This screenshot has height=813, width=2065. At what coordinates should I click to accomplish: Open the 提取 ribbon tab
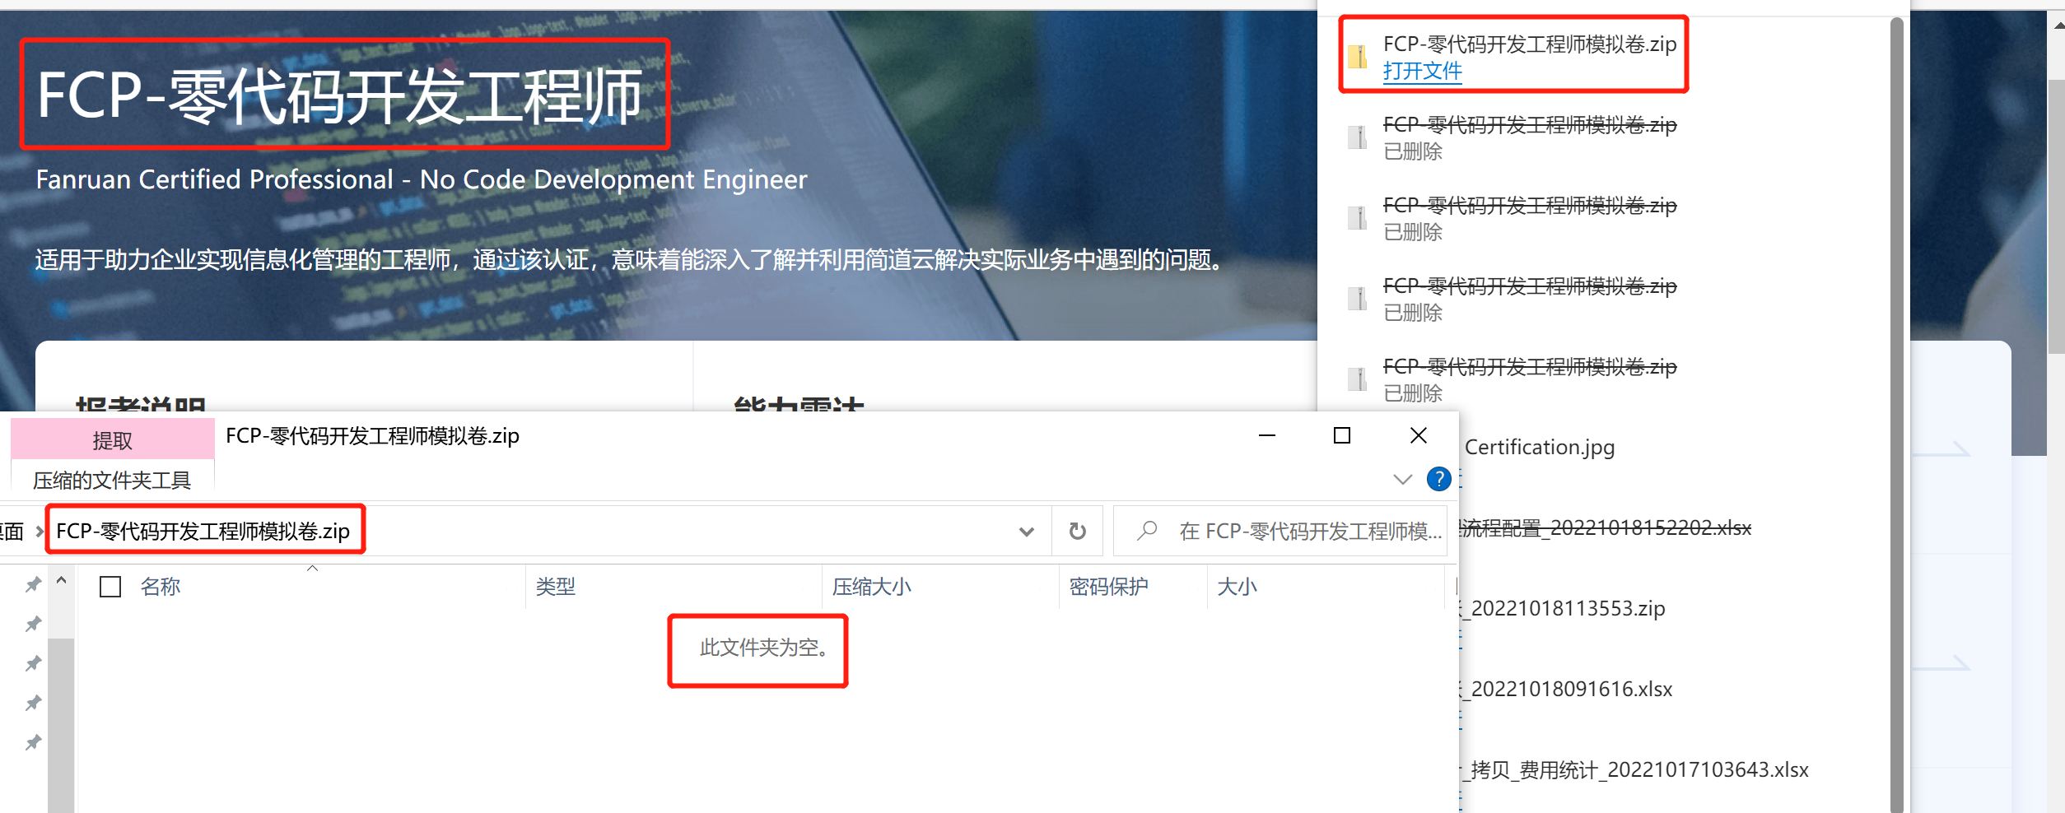pyautogui.click(x=113, y=440)
